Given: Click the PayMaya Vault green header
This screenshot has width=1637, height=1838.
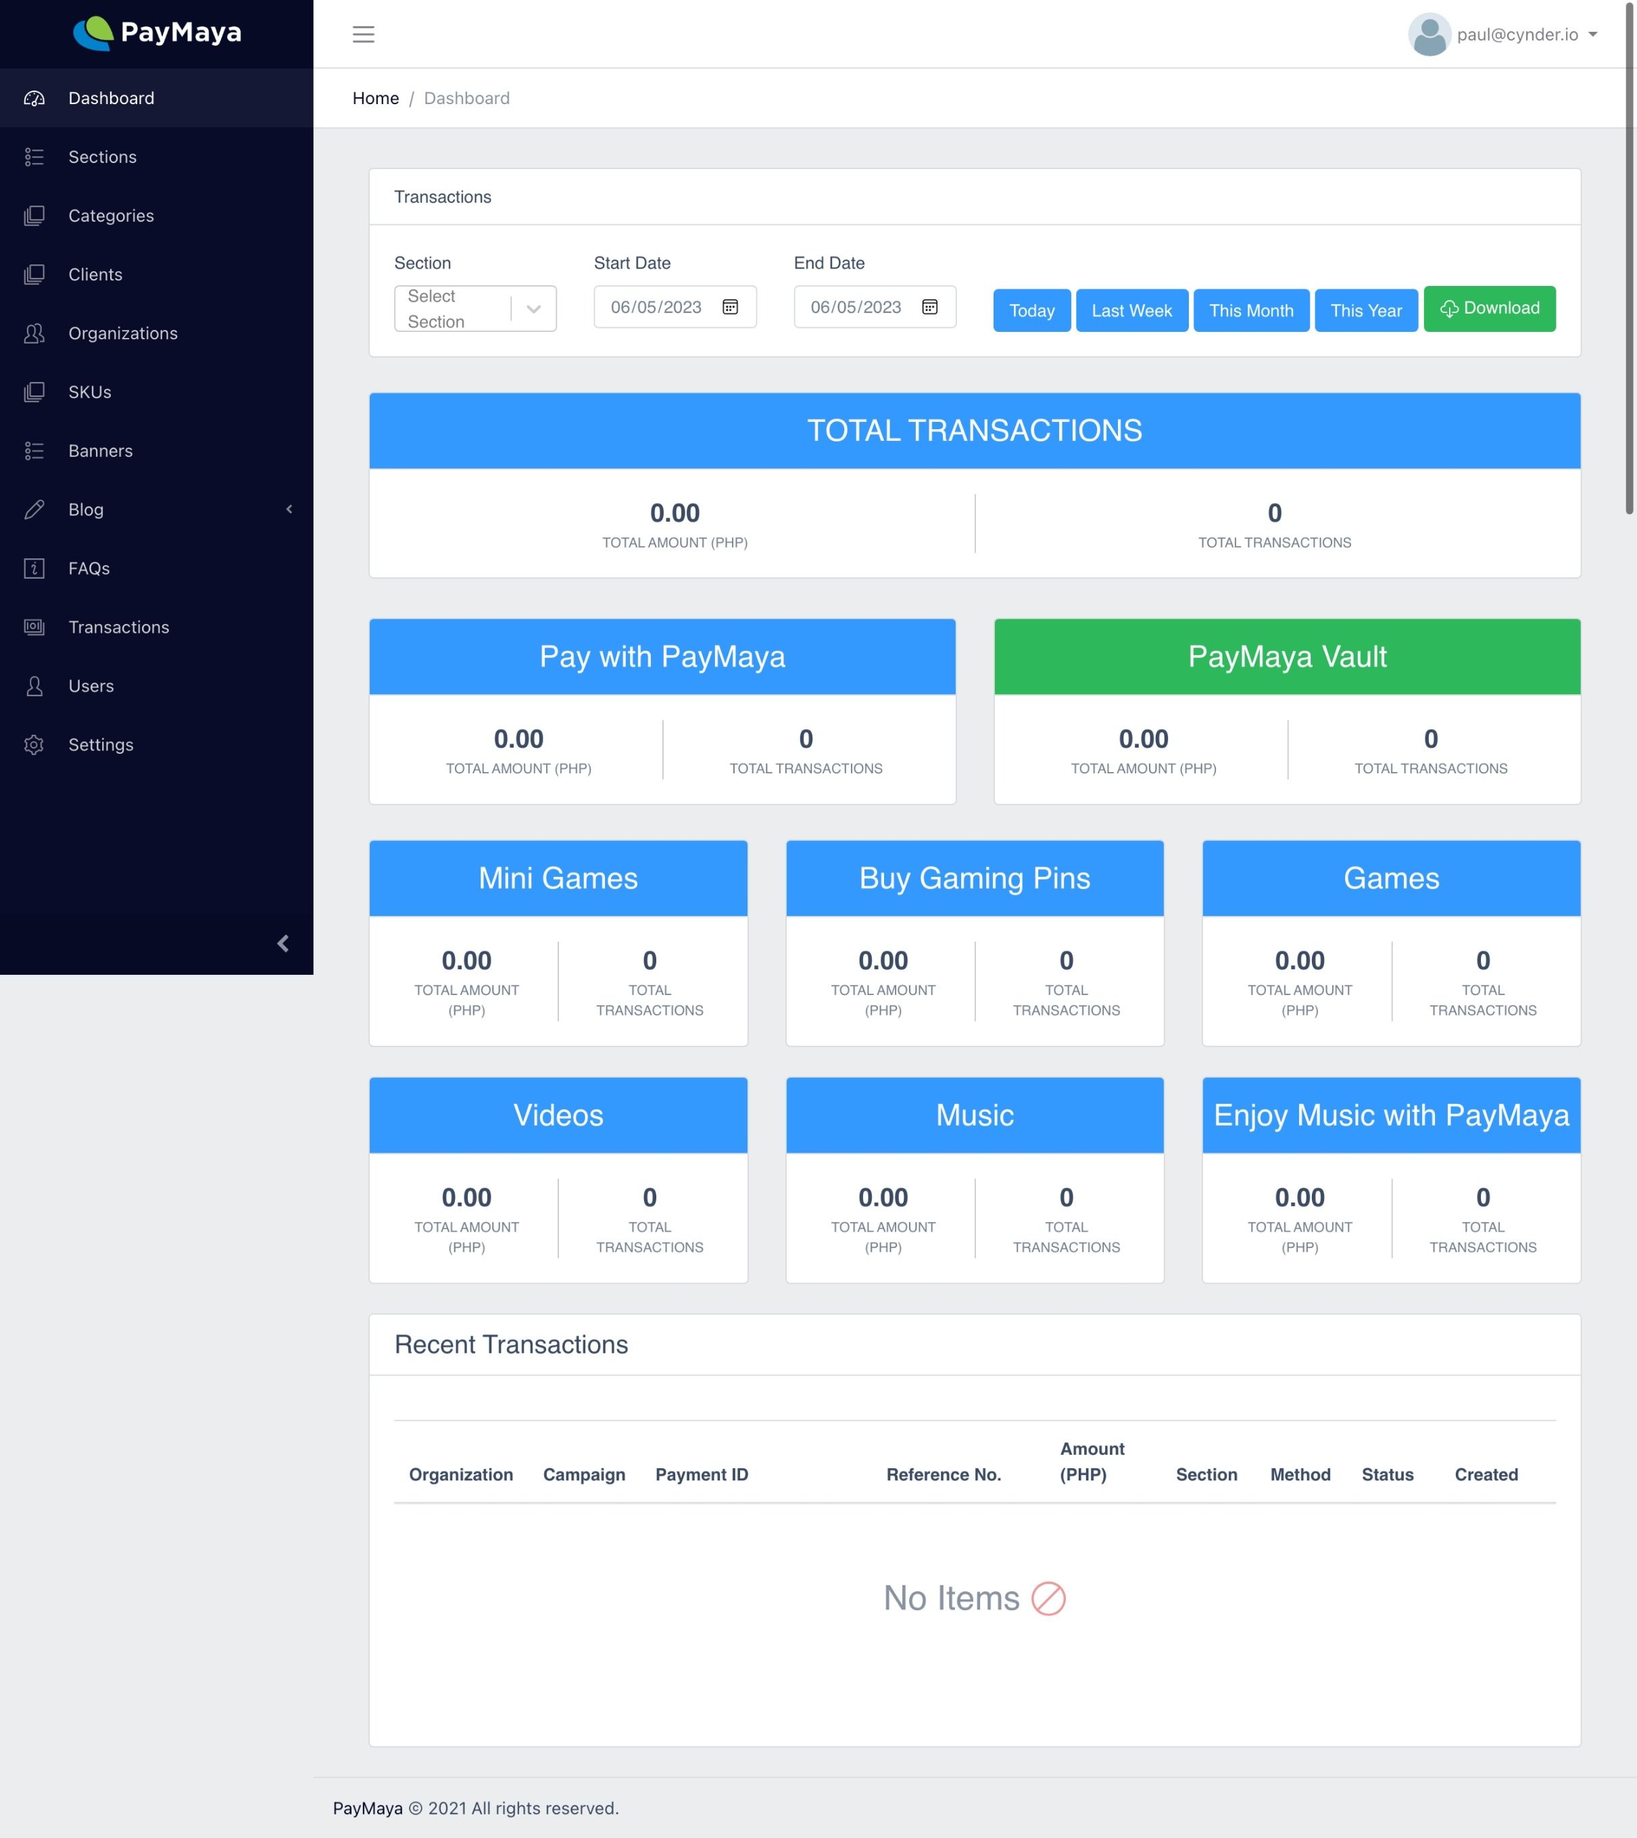Looking at the screenshot, I should (x=1287, y=657).
